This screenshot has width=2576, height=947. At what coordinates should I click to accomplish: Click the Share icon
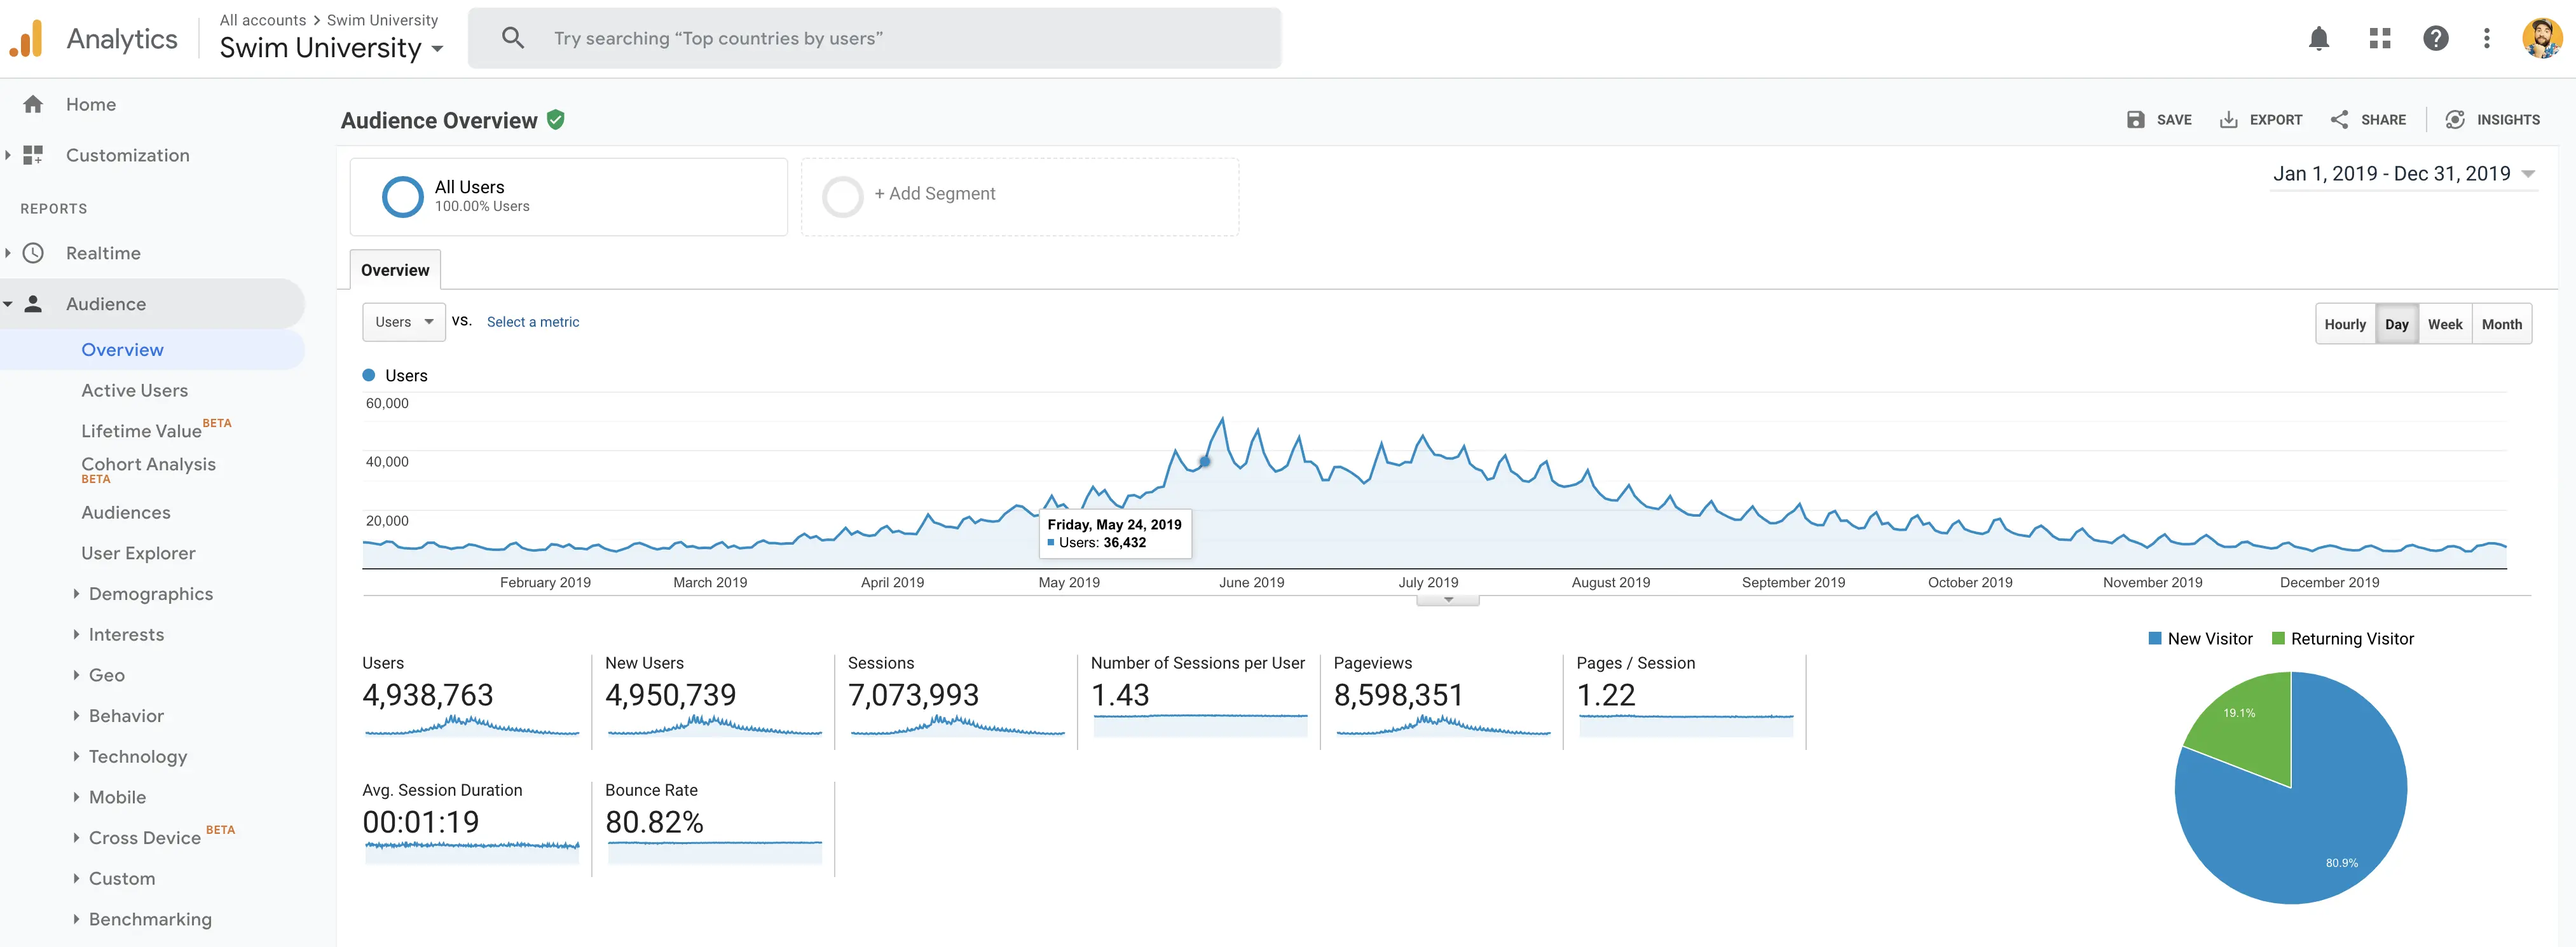[2339, 119]
